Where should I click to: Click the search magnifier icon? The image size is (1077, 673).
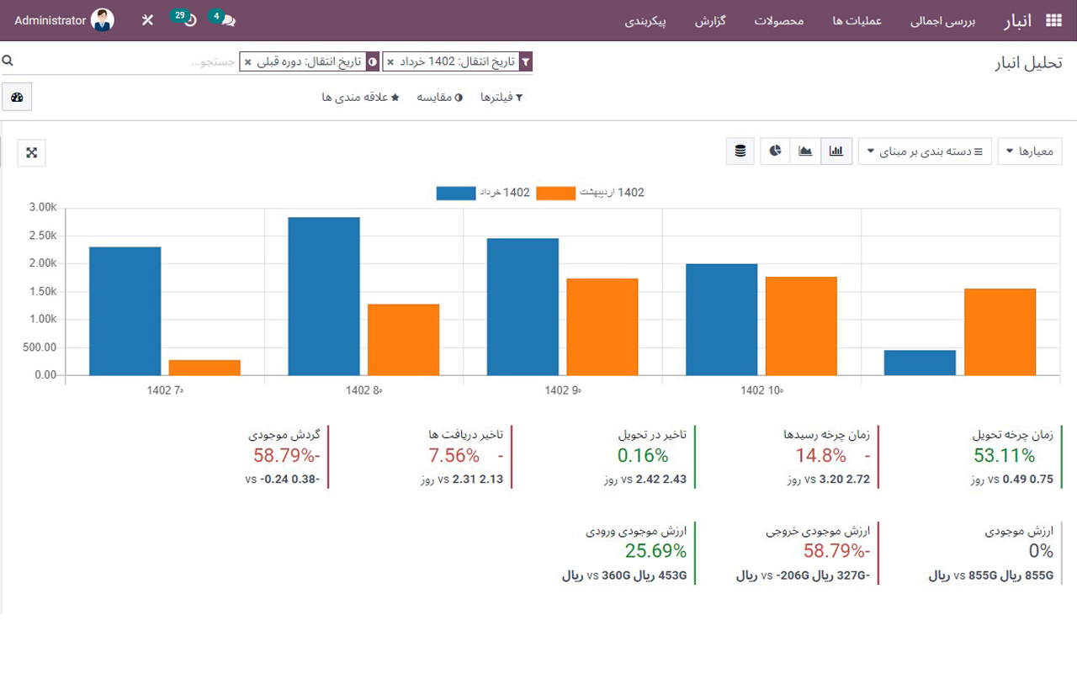click(x=8, y=61)
